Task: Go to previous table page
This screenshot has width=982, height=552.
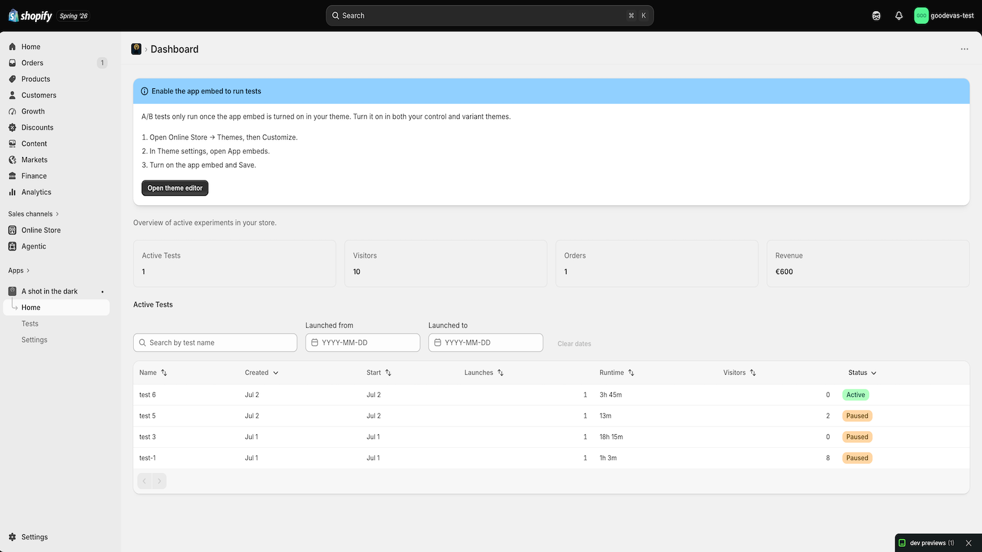Action: [x=145, y=481]
